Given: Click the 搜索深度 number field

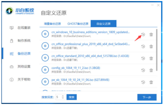Looking at the screenshot, I should pyautogui.click(x=60, y=97).
